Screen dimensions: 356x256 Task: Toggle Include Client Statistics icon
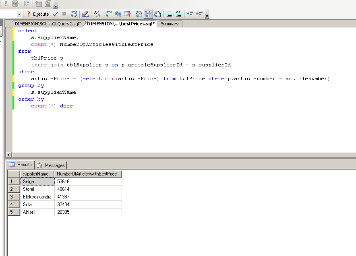point(118,14)
